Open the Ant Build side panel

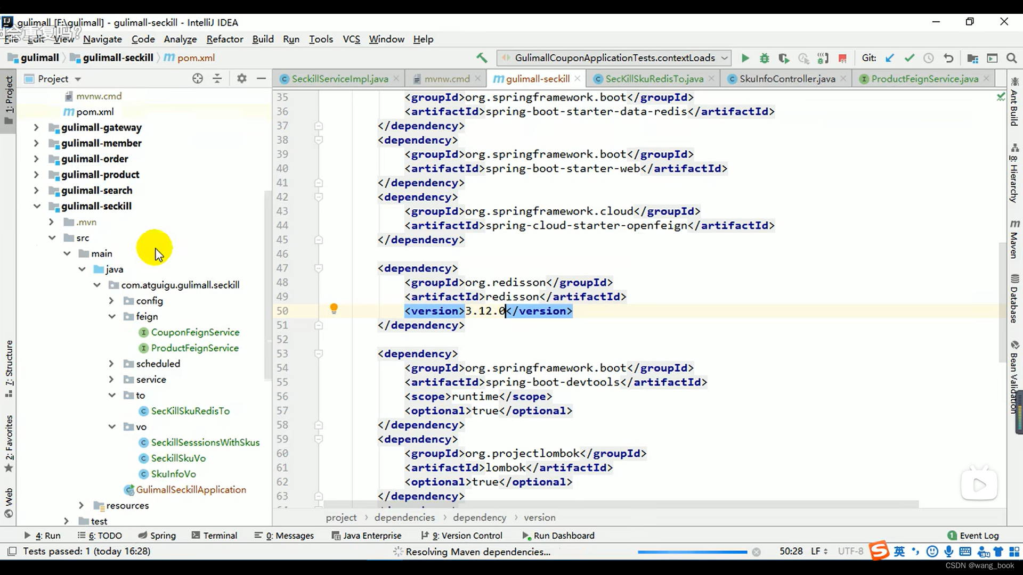1014,102
